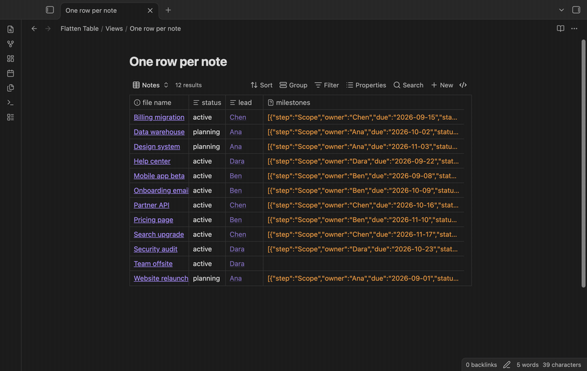This screenshot has height=371, width=587.
Task: Switch to reading view book icon
Action: tap(560, 29)
